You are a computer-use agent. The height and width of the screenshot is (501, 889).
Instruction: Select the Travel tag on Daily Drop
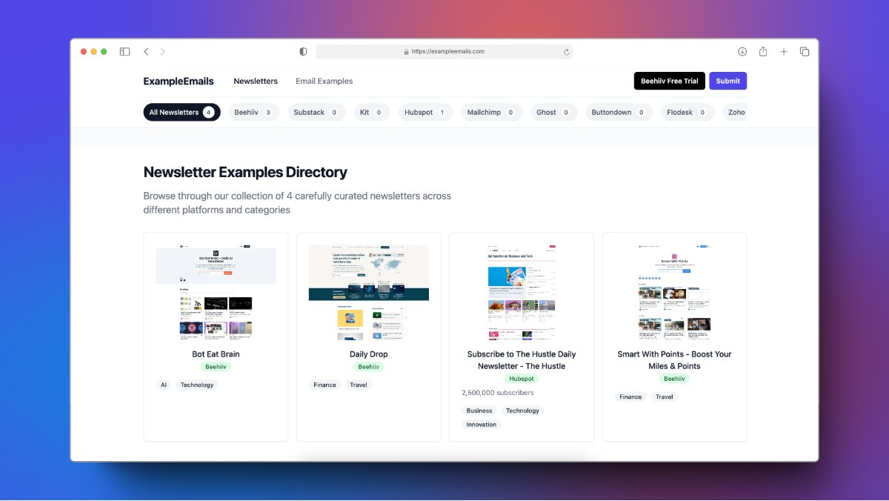(x=359, y=385)
